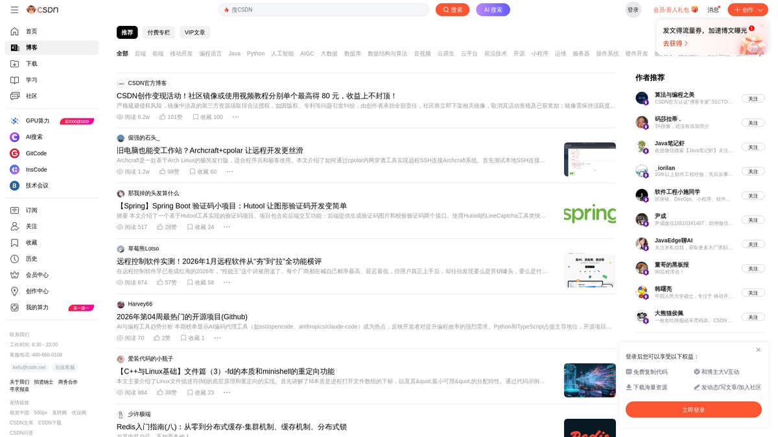This screenshot has width=778, height=437.
Task: Follow 算法与编程之美
Action: coord(753,98)
